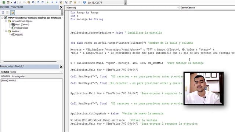Collapse the Módulos folder
The image size is (235, 132).
[x=6, y=31]
